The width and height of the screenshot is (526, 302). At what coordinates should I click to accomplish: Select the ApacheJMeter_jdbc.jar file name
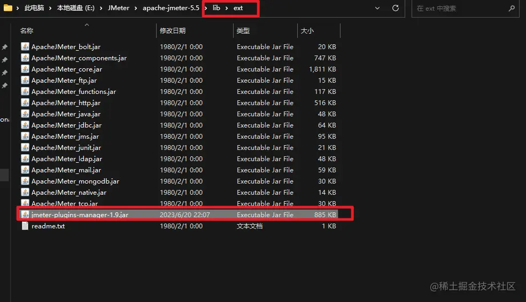[x=66, y=125]
